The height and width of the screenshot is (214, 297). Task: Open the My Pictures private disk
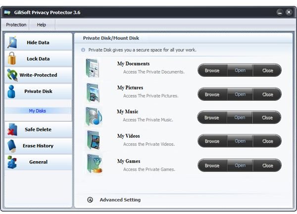point(240,94)
